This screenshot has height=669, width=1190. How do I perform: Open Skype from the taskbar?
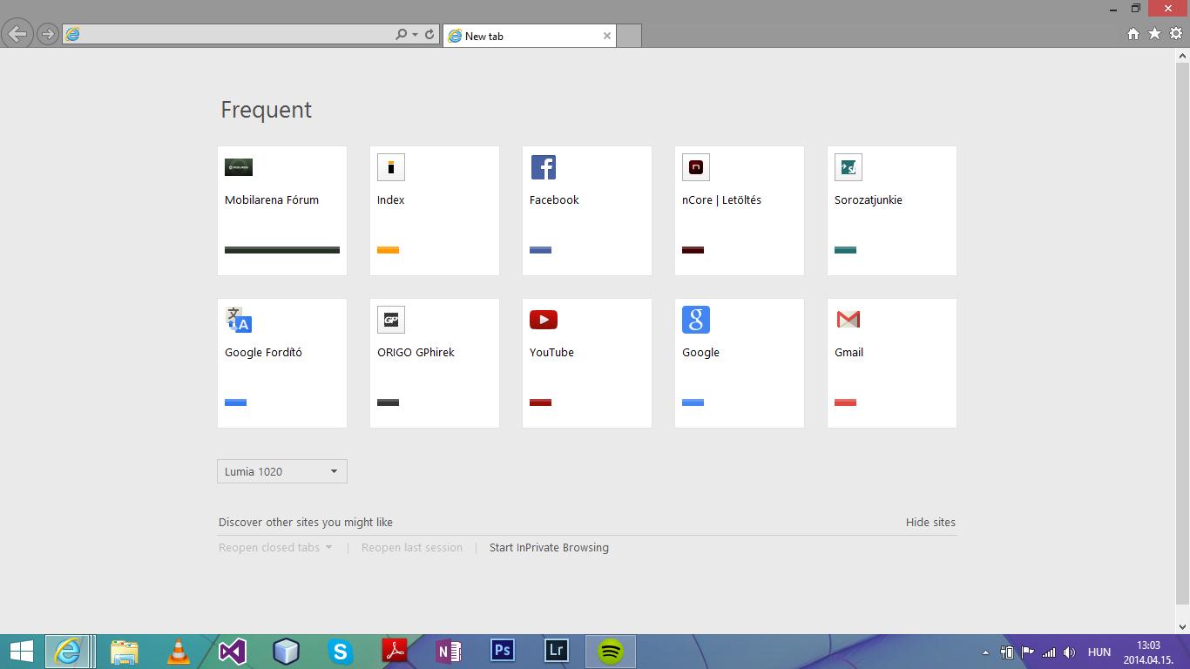(340, 652)
